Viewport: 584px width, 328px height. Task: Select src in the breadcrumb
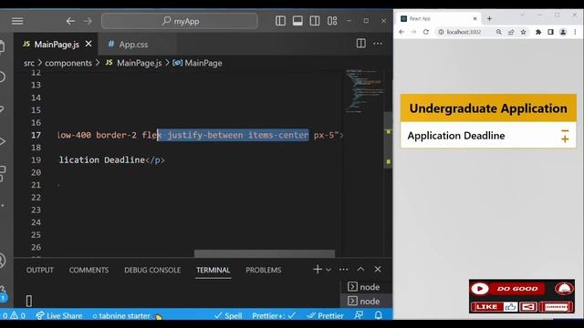tap(29, 63)
